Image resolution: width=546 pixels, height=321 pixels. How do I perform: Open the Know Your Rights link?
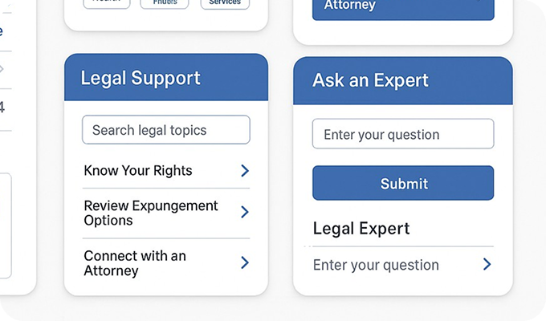(138, 171)
